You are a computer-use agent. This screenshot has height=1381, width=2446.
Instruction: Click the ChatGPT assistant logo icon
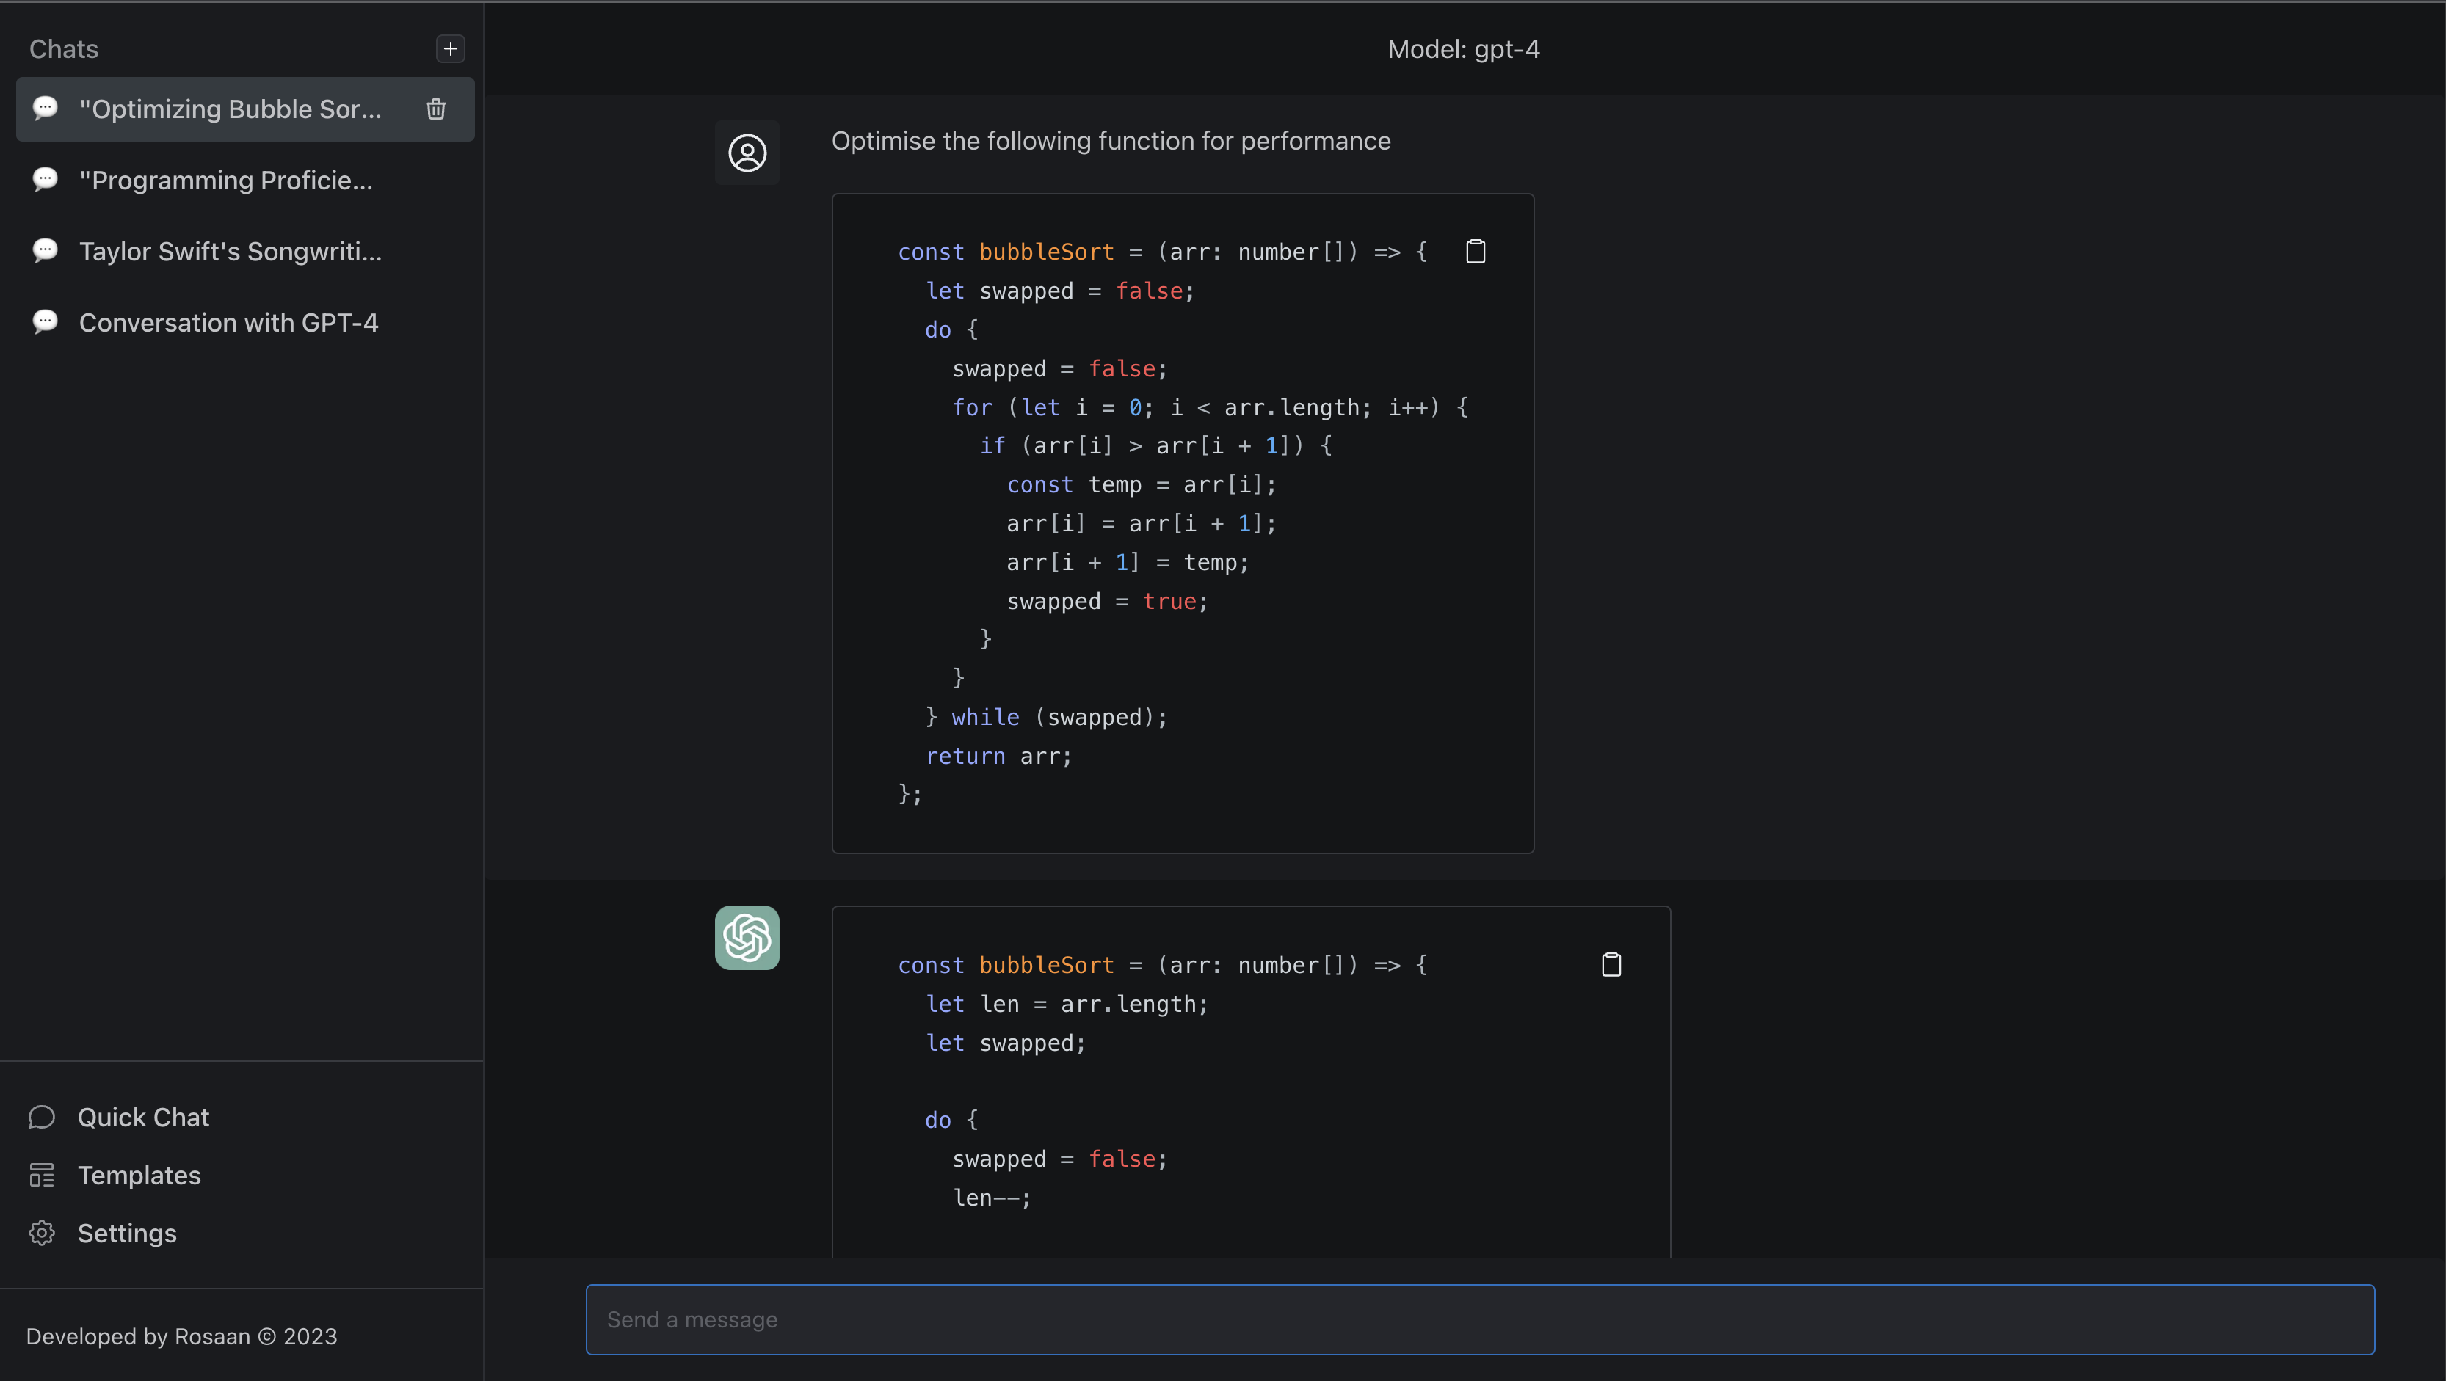(x=747, y=938)
